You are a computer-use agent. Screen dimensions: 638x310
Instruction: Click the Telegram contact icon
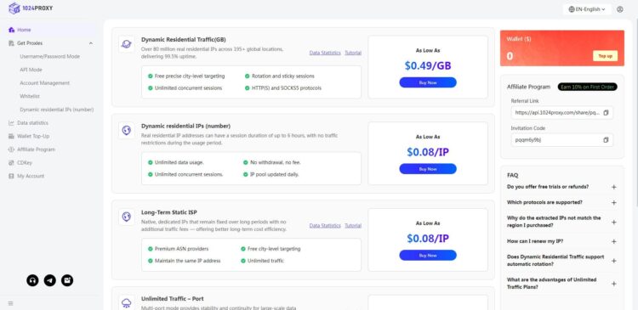point(50,280)
